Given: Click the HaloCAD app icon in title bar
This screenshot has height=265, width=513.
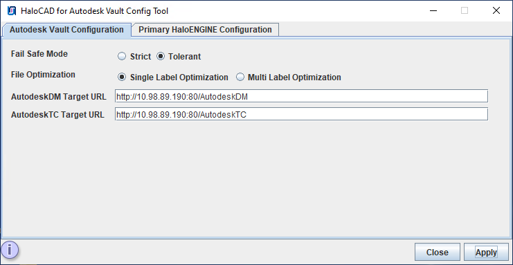Looking at the screenshot, I should (x=12, y=11).
